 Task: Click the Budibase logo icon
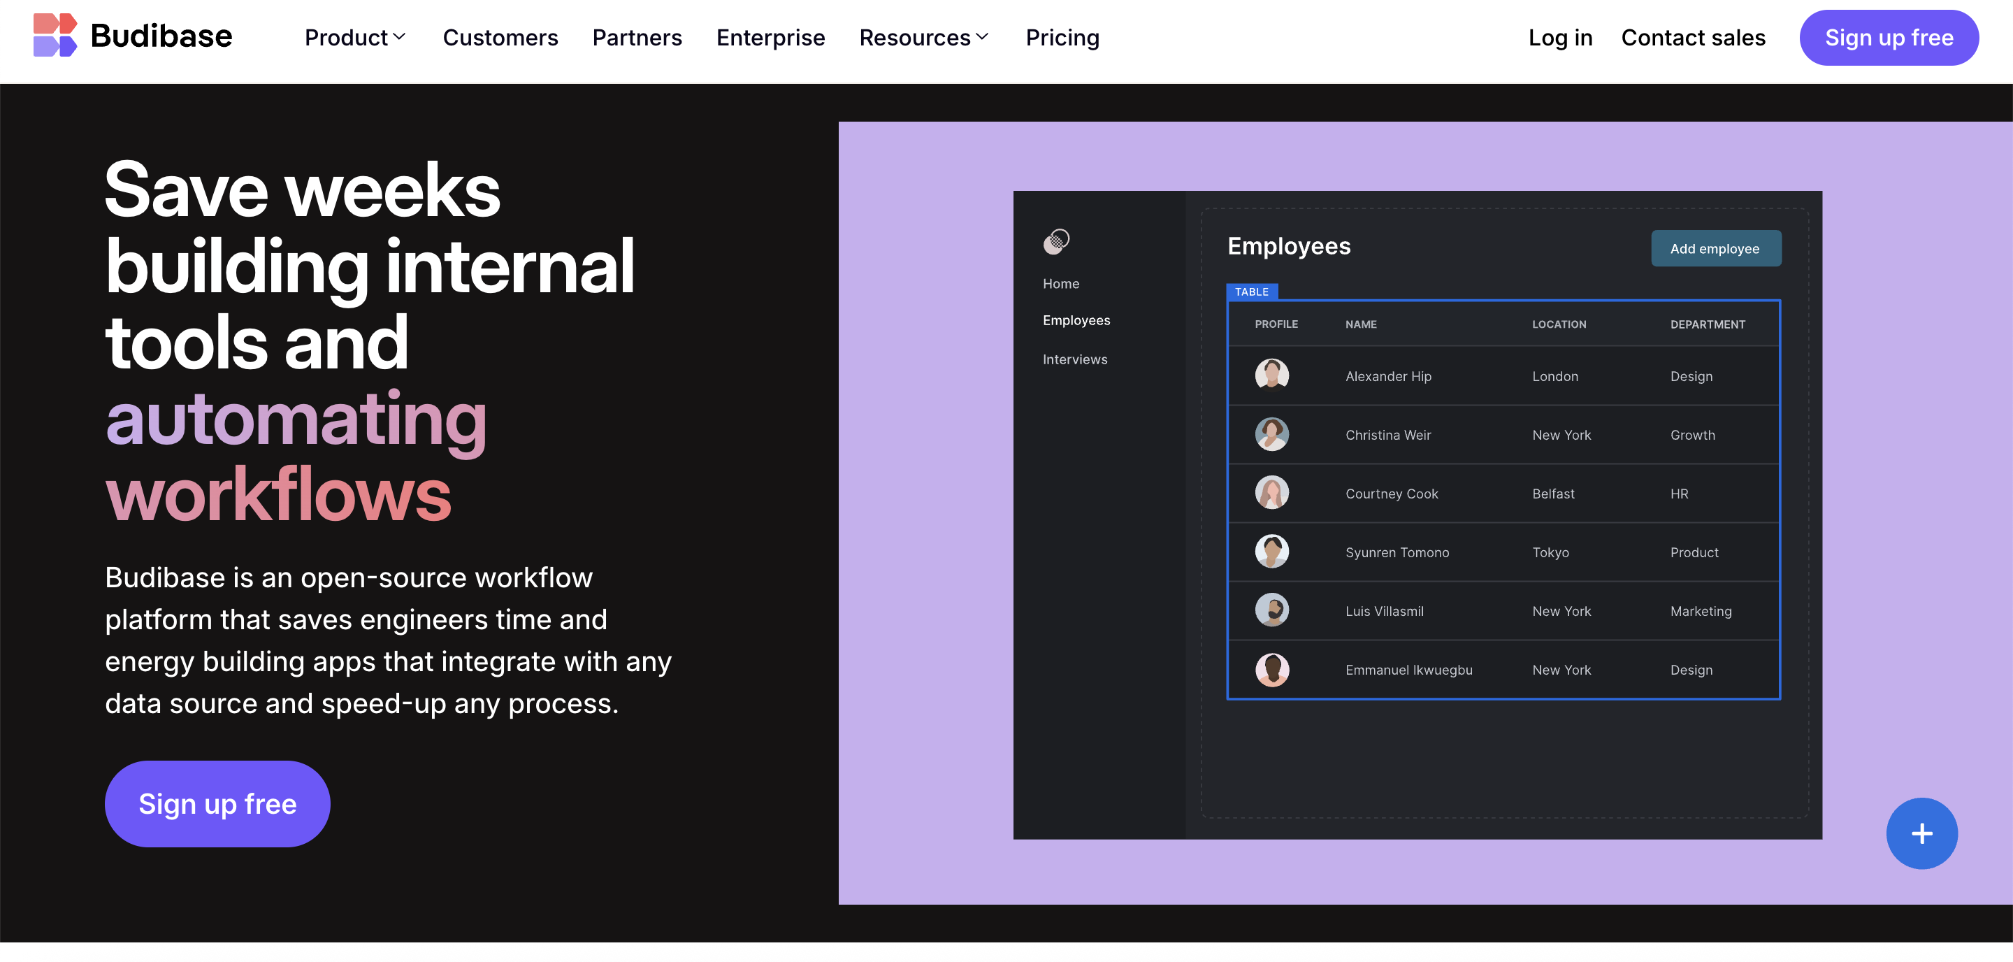55,36
